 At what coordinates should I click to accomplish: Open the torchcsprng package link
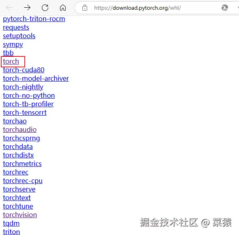point(22,138)
